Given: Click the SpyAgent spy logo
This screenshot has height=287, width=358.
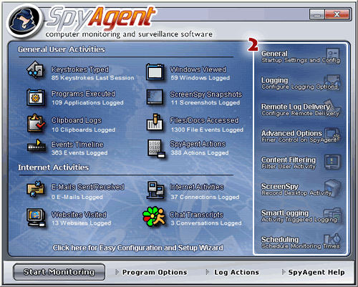Looking at the screenshot, I should click(x=24, y=21).
